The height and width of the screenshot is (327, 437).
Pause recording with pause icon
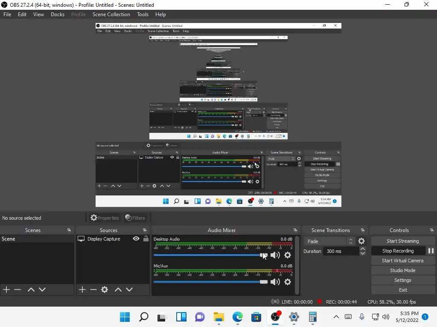431,251
